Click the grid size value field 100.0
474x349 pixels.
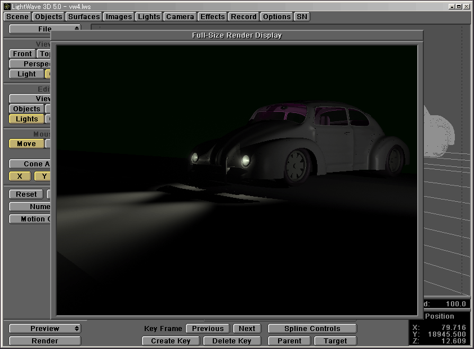(452, 304)
